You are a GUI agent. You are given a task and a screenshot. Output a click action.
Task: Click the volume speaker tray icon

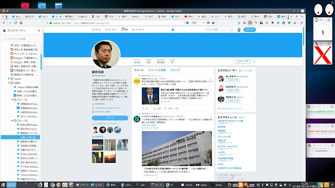[x=285, y=185]
